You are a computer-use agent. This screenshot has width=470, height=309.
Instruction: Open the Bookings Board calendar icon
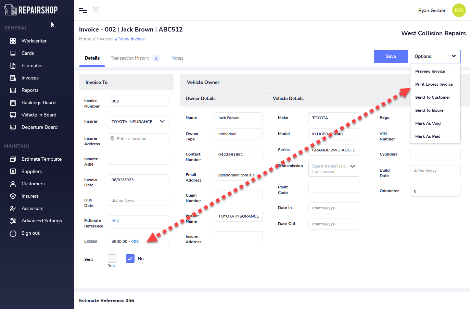pos(13,103)
